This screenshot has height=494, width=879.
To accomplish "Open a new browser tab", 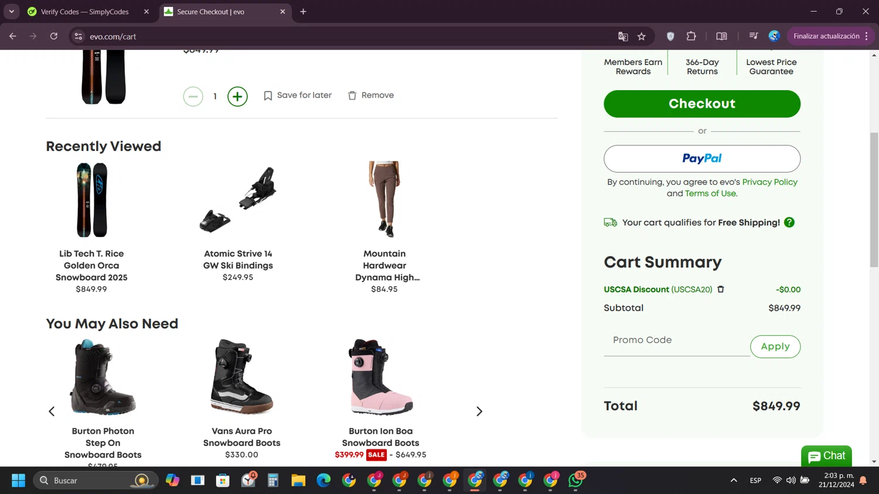I will [303, 12].
